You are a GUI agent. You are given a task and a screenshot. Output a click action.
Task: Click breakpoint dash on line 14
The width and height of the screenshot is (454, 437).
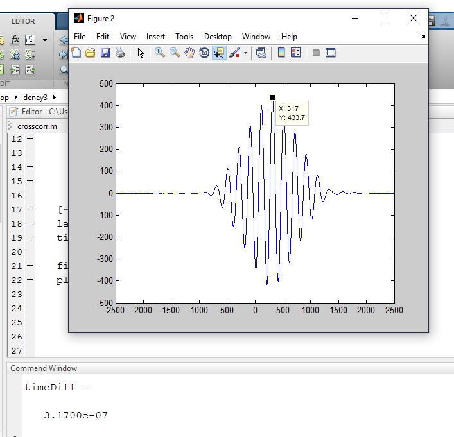click(x=30, y=167)
